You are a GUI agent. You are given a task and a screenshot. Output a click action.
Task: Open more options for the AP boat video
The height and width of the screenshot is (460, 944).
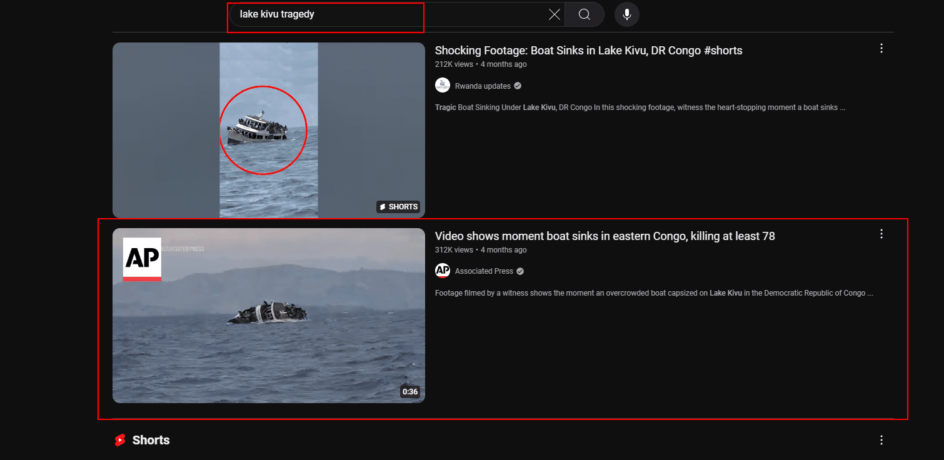[881, 234]
